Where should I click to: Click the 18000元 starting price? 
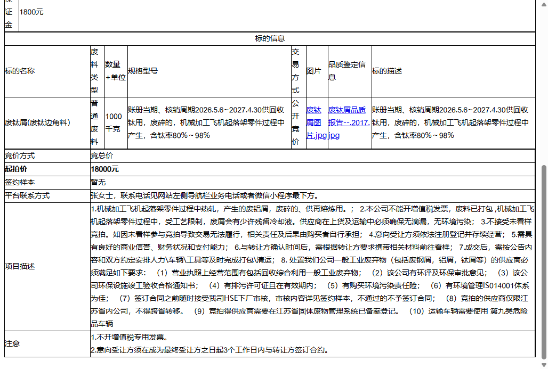(104, 169)
